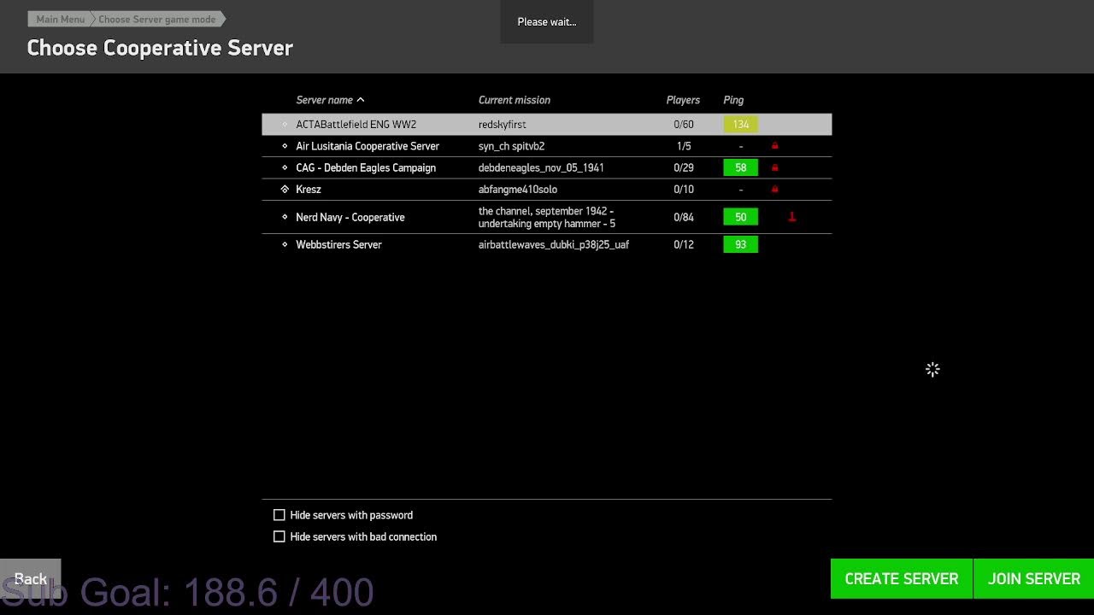Click mission abfangme410solo
Screen dimensions: 1094x615
click(x=518, y=189)
